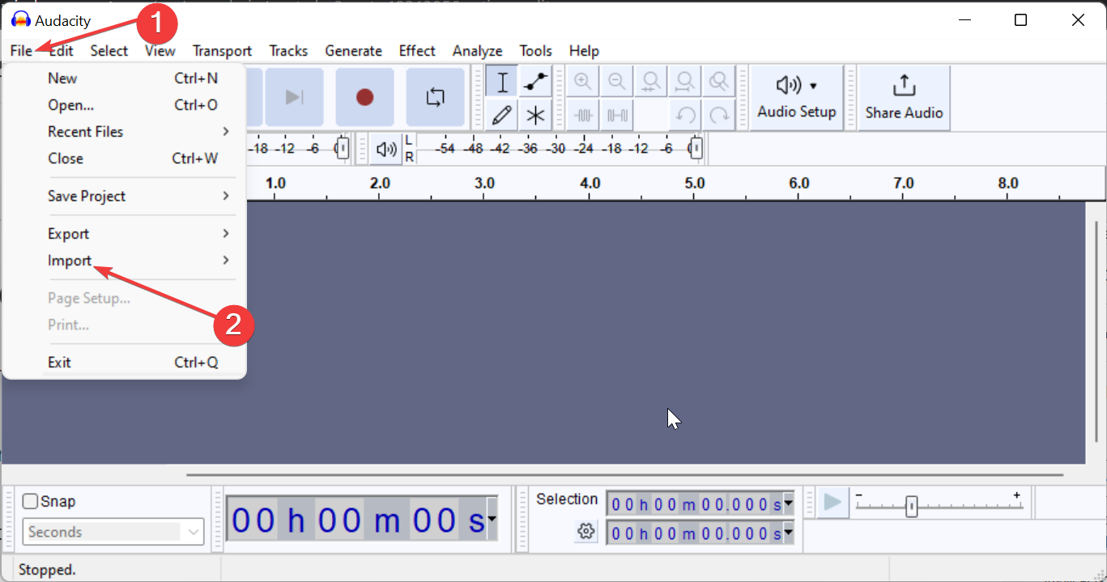Open the Share Audio panel
This screenshot has height=582, width=1107.
tap(903, 97)
